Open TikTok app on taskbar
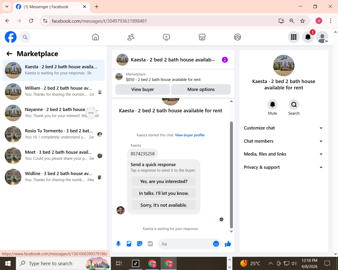Viewport: 338px width, 270px height. pyautogui.click(x=136, y=263)
